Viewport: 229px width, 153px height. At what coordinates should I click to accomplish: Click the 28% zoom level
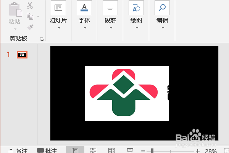point(211,151)
